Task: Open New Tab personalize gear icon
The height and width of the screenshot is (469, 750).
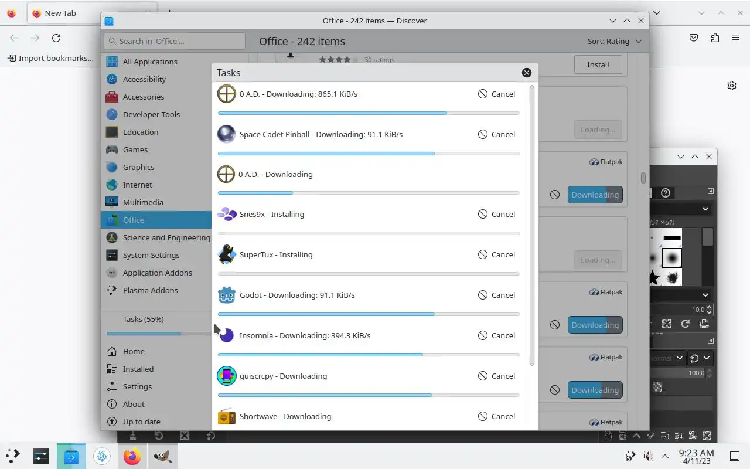Action: (x=732, y=86)
